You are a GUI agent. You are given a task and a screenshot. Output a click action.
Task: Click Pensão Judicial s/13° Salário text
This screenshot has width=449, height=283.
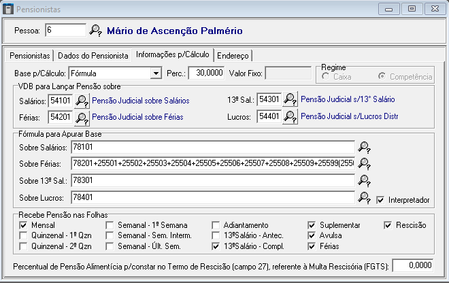[348, 99]
